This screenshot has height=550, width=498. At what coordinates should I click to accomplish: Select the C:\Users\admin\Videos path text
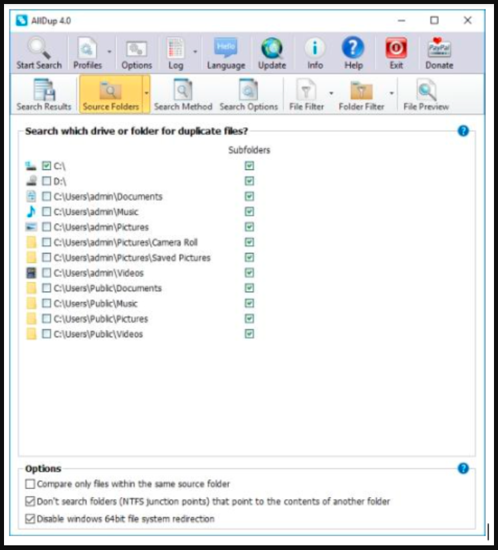click(98, 273)
